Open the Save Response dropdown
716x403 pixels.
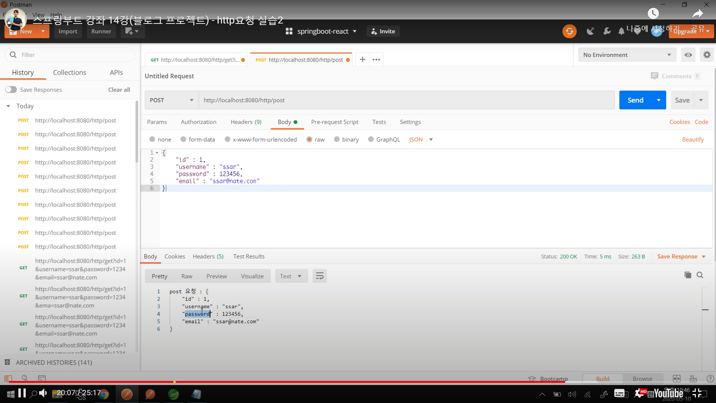[x=681, y=256]
